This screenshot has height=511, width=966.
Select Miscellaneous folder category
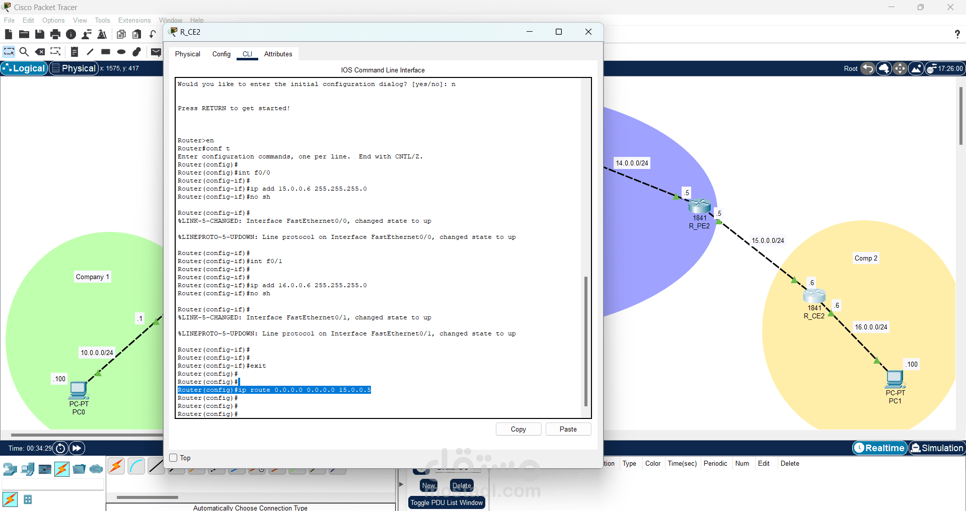point(79,469)
